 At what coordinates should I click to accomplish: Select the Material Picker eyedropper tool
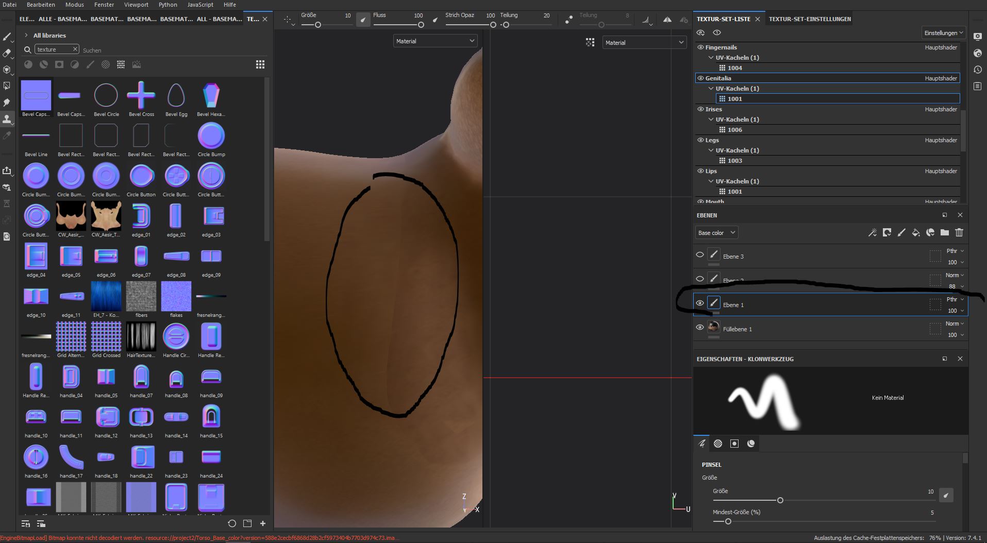pyautogui.click(x=7, y=135)
